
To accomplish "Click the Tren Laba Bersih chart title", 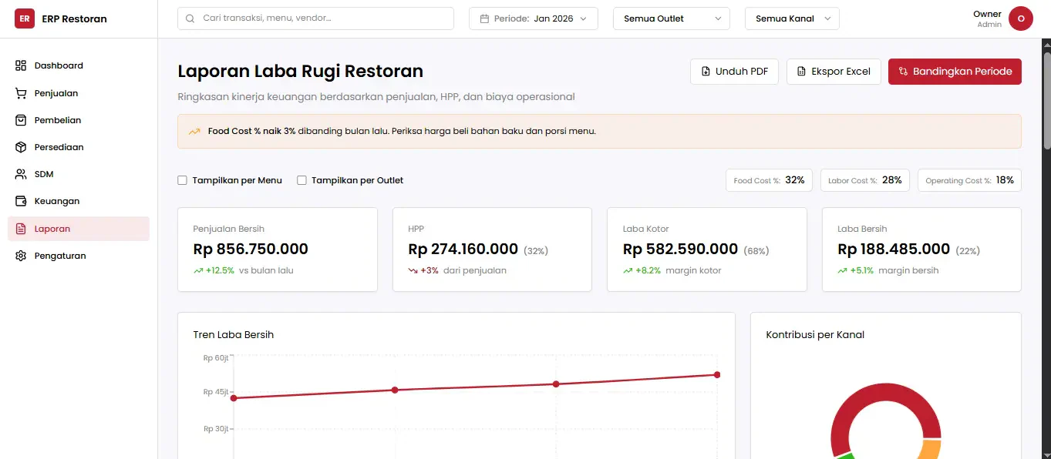I will coord(234,335).
